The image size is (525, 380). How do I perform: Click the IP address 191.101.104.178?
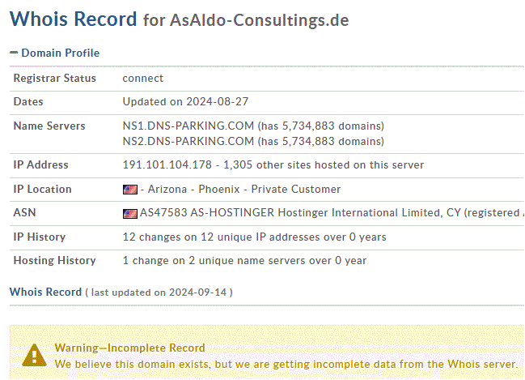pos(167,164)
